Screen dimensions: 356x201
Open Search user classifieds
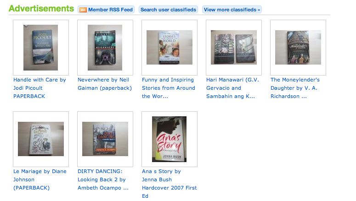[x=168, y=10]
